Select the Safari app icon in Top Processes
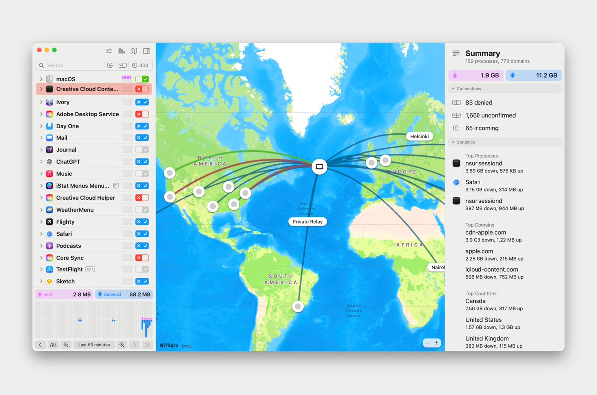Image resolution: width=597 pixels, height=395 pixels. (456, 182)
